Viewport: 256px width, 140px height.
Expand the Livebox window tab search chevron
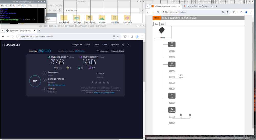click(148, 6)
